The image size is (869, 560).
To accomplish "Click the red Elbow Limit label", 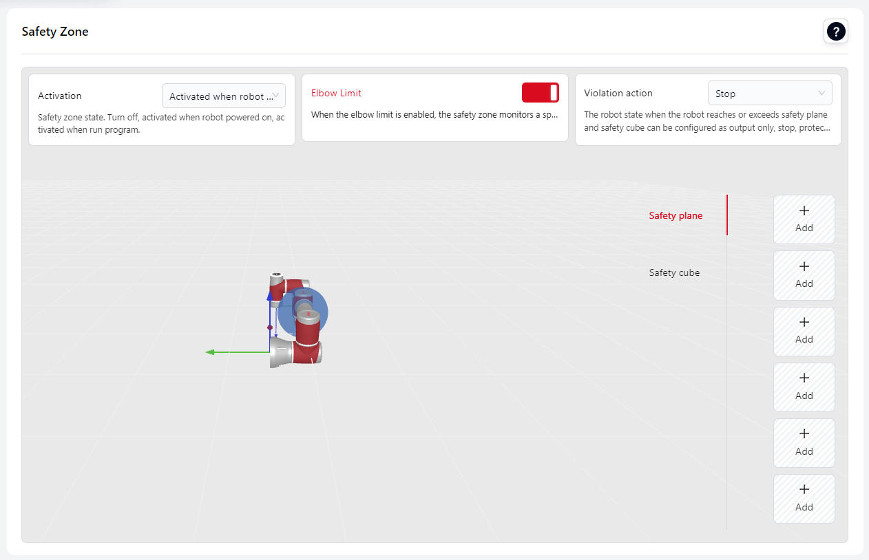I will [336, 93].
